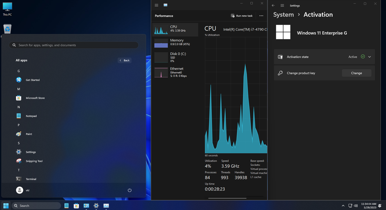Image resolution: width=386 pixels, height=210 pixels.
Task: Click the letter P section header
Action: [19, 125]
